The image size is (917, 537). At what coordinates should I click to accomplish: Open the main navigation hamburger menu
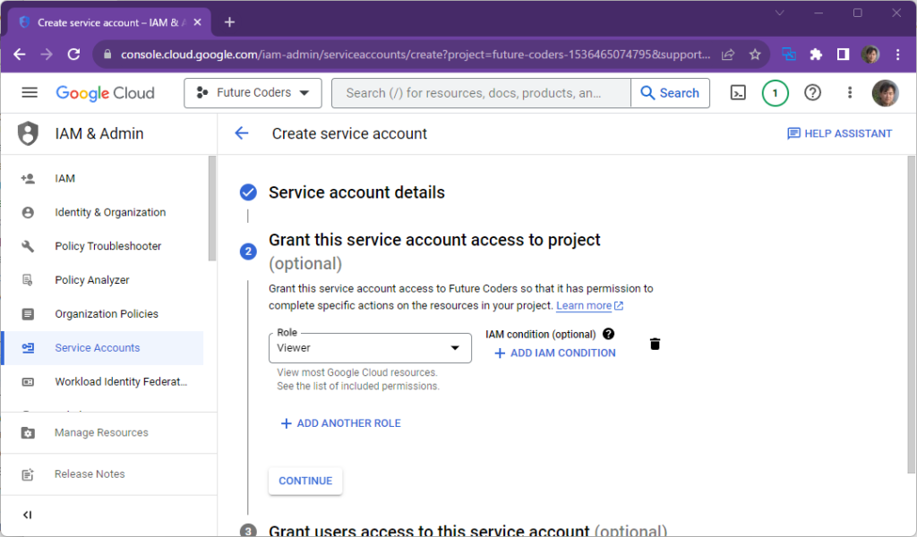[x=30, y=93]
